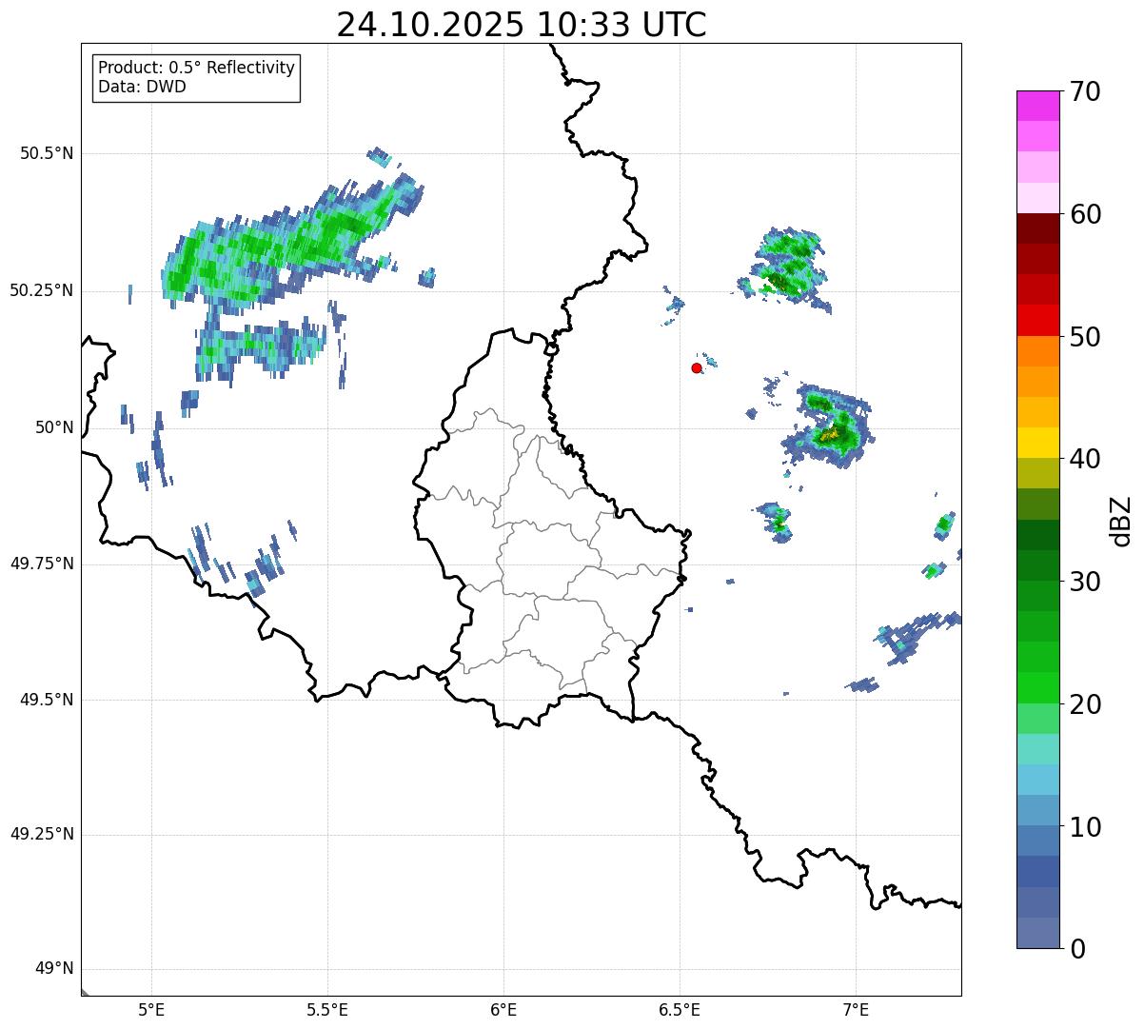Click the northern green cell near 6.8°E
Image resolution: width=1144 pixels, height=1029 pixels.
[788, 267]
